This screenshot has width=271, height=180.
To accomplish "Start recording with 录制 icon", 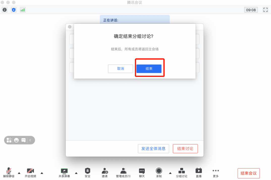I will coord(159,173).
